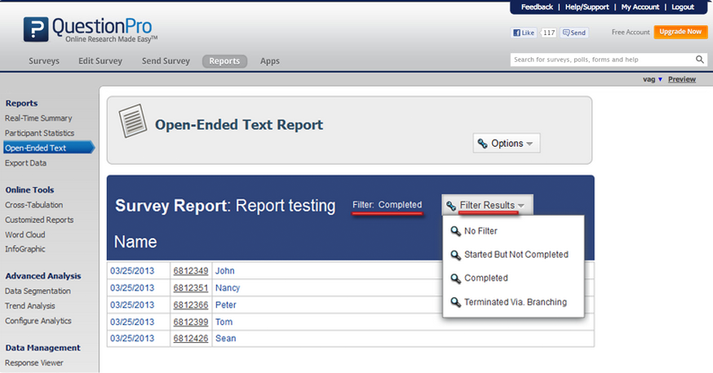This screenshot has height=373, width=713.
Task: Open response ID 6812351
Action: (191, 288)
